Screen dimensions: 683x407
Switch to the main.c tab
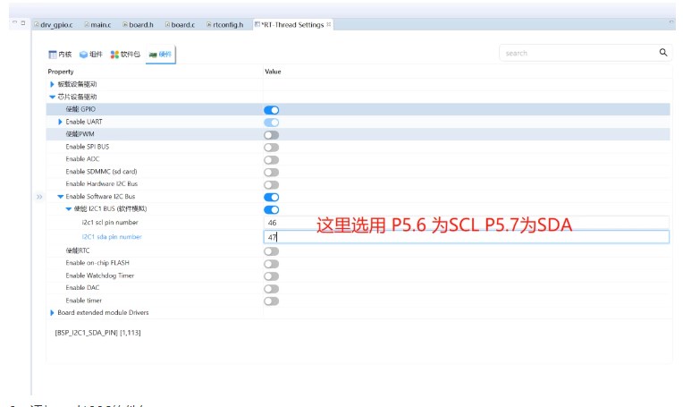point(97,25)
